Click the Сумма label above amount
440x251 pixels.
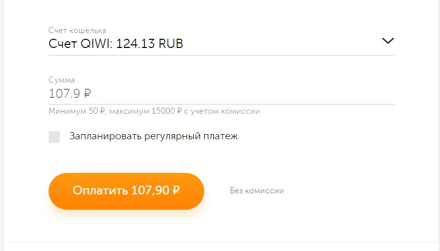tap(62, 80)
